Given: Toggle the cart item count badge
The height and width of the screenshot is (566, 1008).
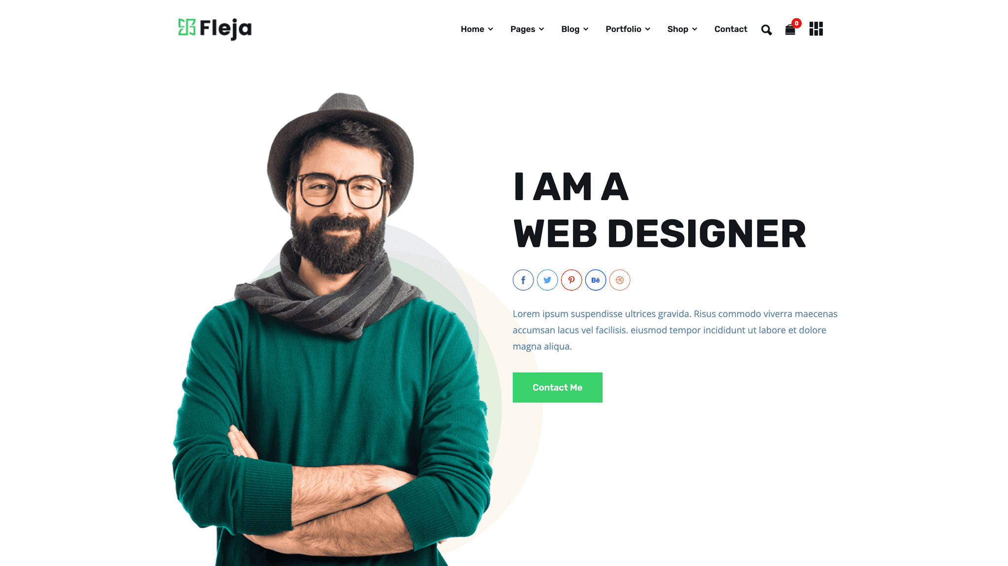Looking at the screenshot, I should point(796,22).
